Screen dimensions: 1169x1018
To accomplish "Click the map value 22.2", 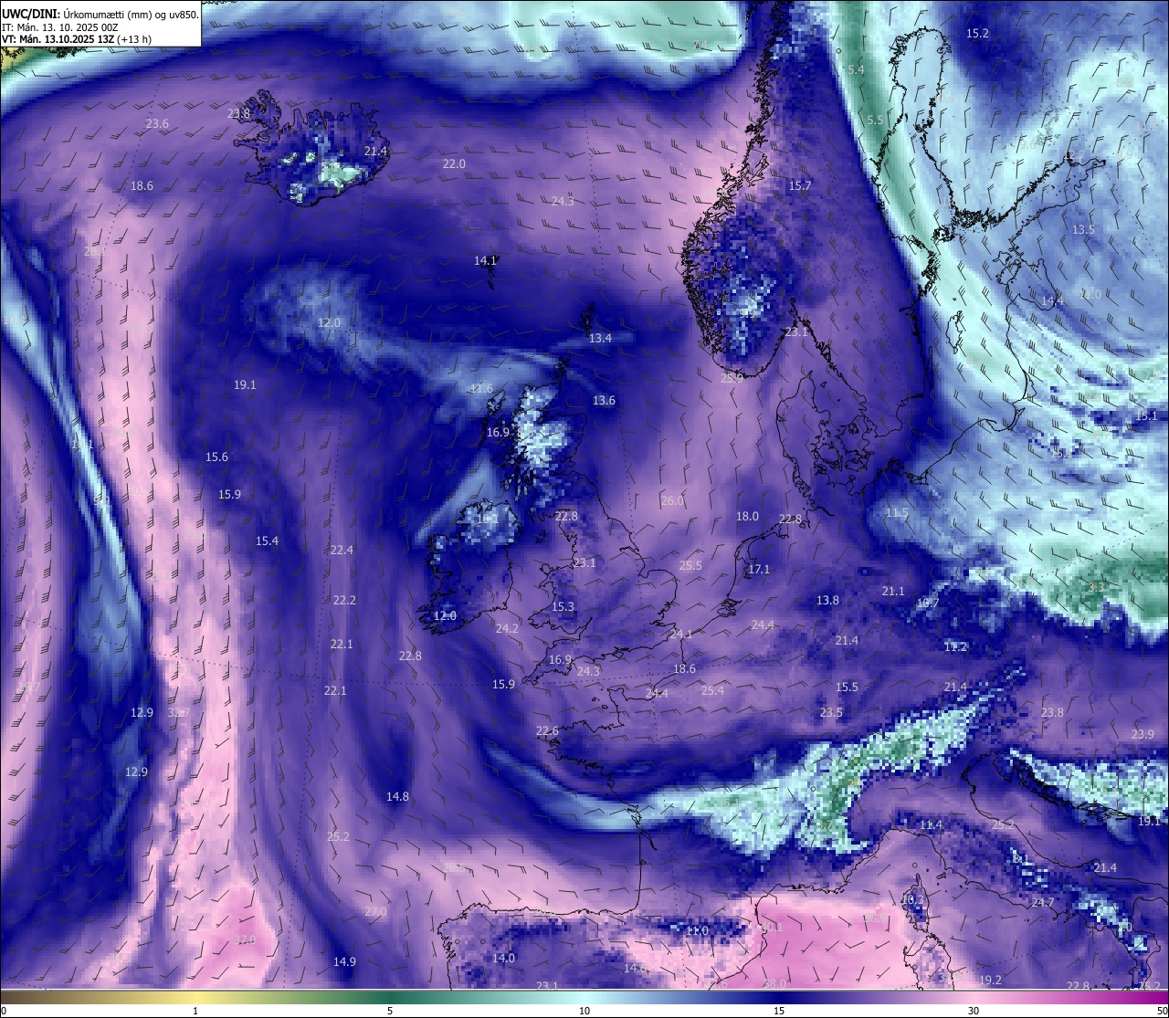I will (x=344, y=600).
